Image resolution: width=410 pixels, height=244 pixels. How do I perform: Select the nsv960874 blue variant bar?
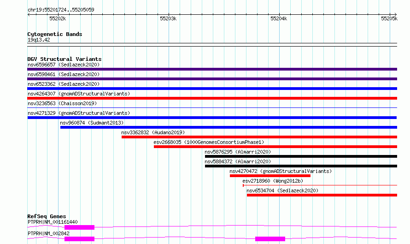pyautogui.click(x=228, y=127)
